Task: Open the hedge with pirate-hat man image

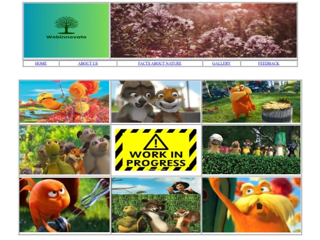Action: [156, 205]
